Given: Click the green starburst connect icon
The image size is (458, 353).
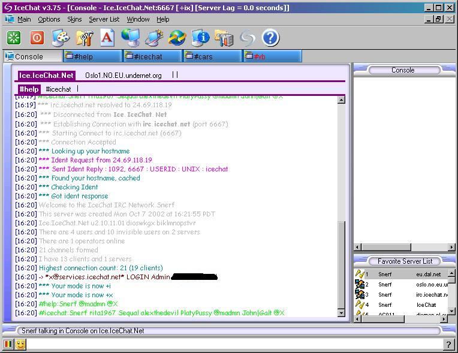Looking at the screenshot, I should click(x=14, y=38).
